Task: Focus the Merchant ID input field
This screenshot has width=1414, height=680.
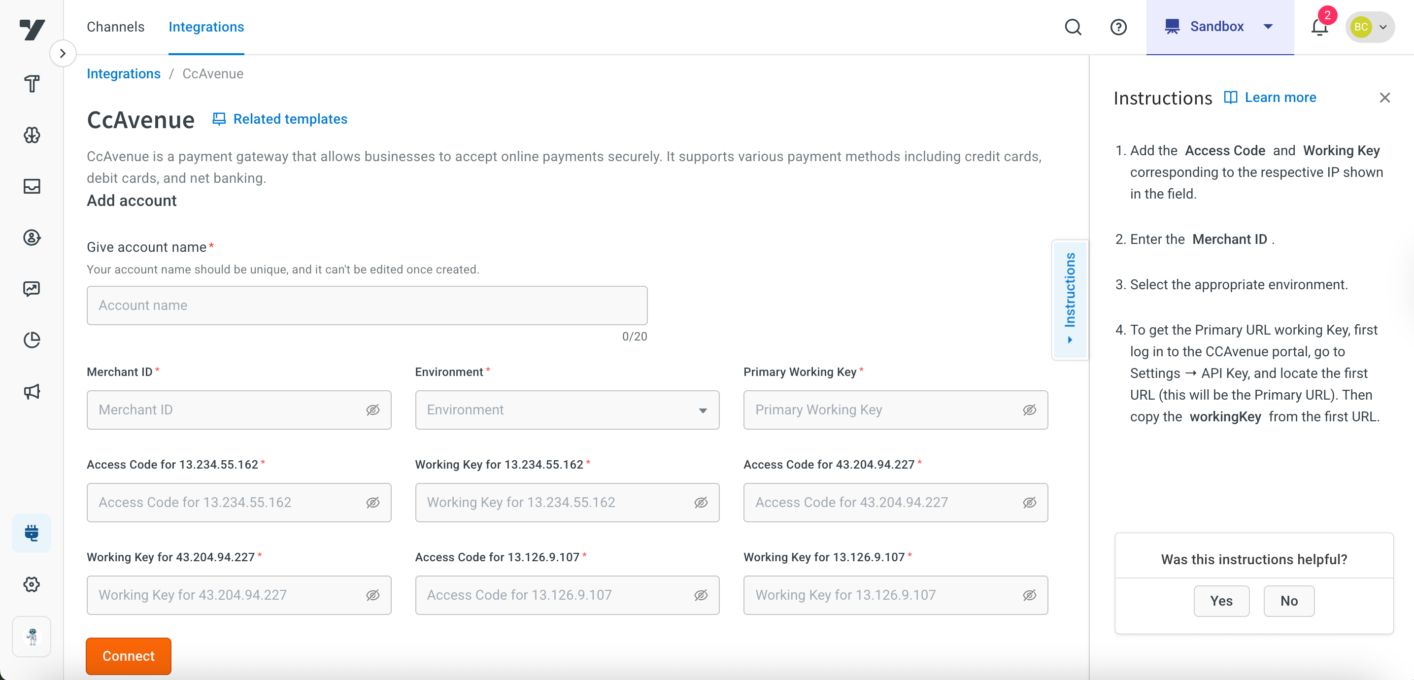Action: (239, 410)
